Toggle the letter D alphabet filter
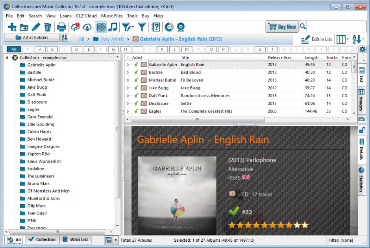This screenshot has width=370, height=248. point(76,49)
